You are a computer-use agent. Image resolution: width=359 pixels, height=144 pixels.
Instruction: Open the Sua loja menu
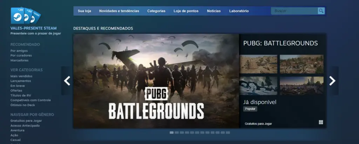tap(84, 11)
